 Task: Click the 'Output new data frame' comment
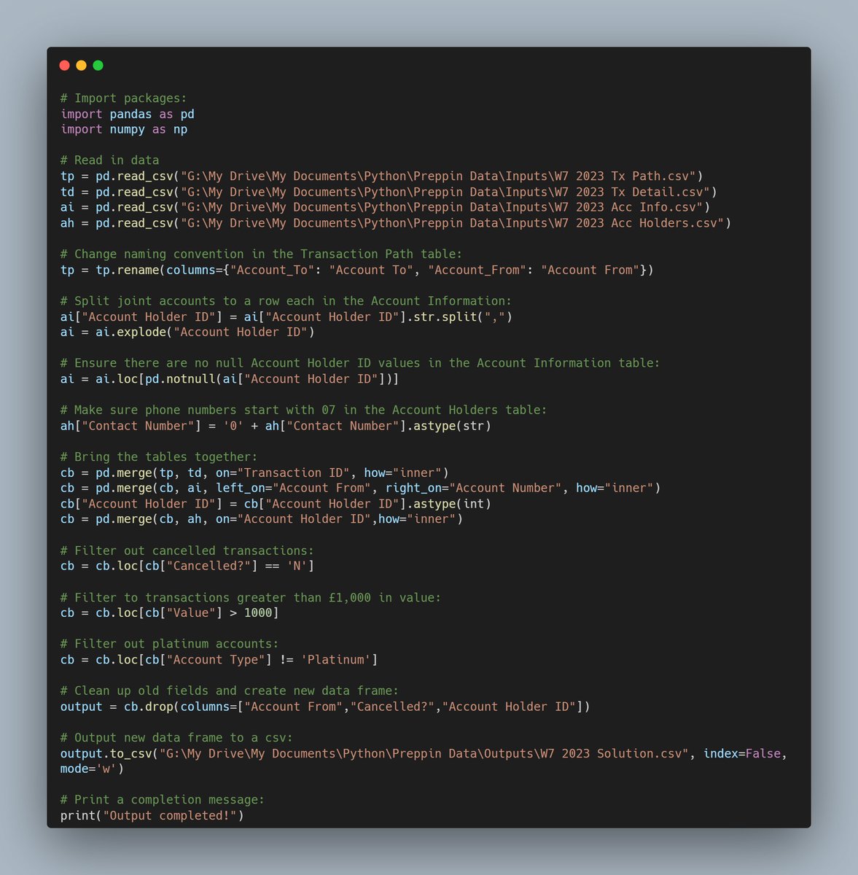click(x=176, y=738)
